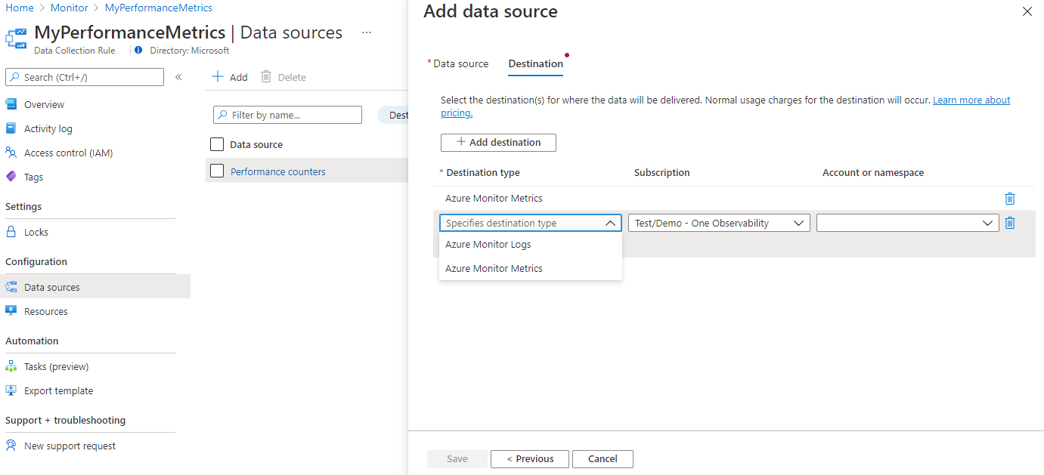Viewport: 1044px width, 475px height.
Task: Click the Save button
Action: [457, 458]
